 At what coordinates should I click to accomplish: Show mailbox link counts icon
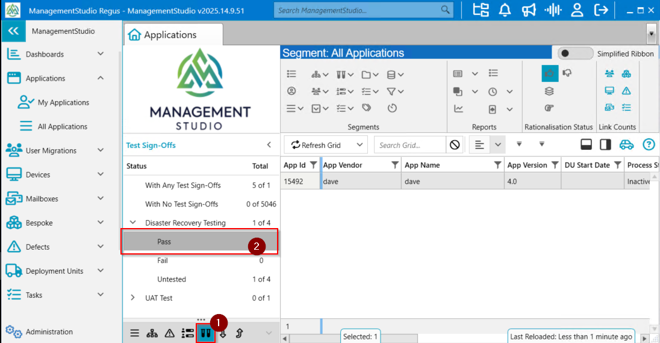coord(609,108)
